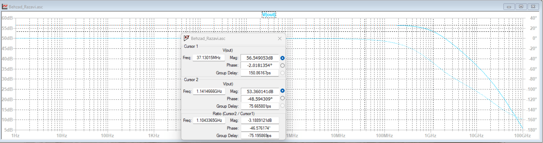Click Cursor 1 Phase field -2.0181354°
Screen dimensions: 543x143
pos(260,65)
